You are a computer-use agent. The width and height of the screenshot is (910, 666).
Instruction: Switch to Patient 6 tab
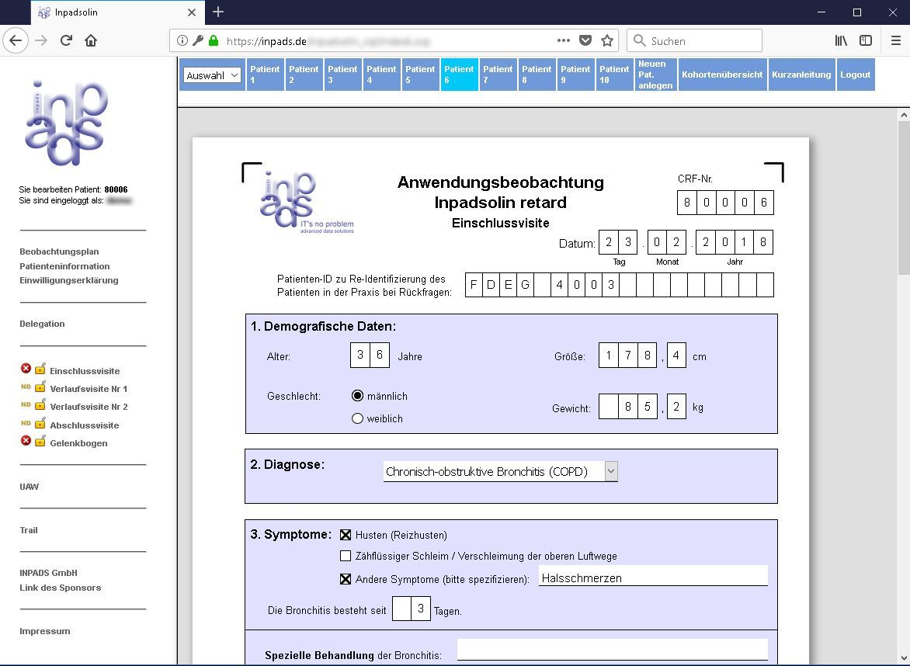(459, 75)
